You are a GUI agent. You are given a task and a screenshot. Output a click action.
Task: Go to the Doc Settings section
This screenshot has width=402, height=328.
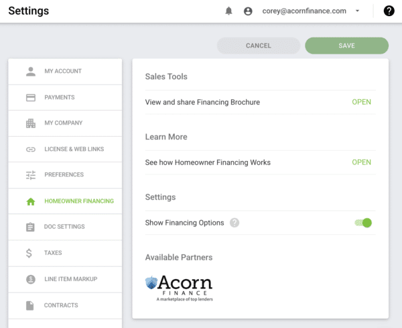coord(65,227)
